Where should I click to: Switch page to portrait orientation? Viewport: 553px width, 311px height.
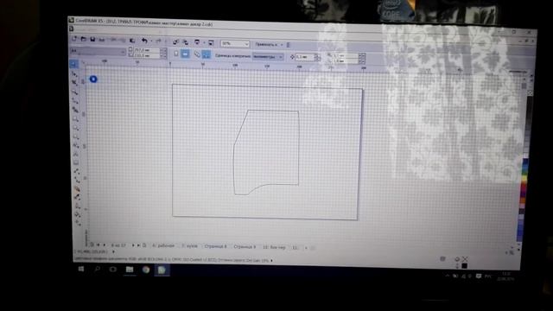coord(176,54)
